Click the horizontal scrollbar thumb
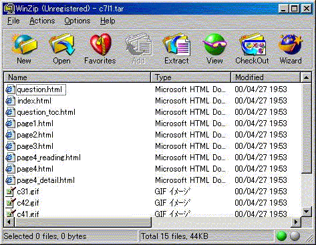 (x=83, y=222)
